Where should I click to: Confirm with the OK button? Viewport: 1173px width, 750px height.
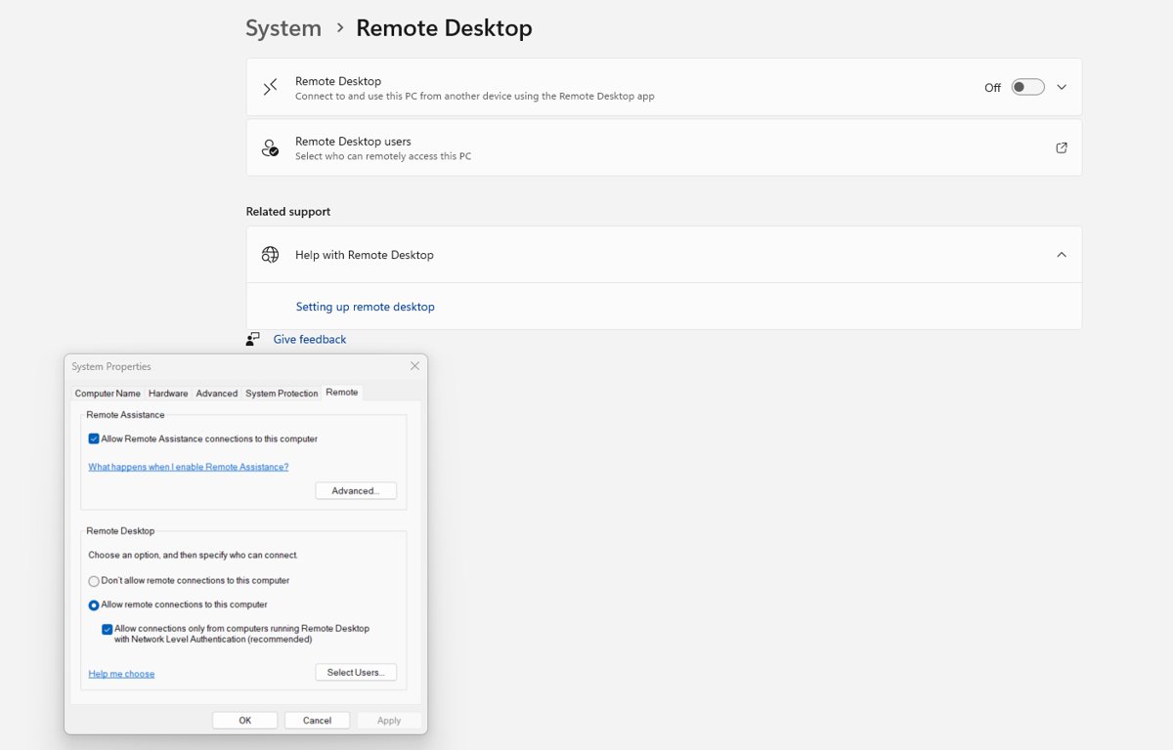tap(245, 721)
